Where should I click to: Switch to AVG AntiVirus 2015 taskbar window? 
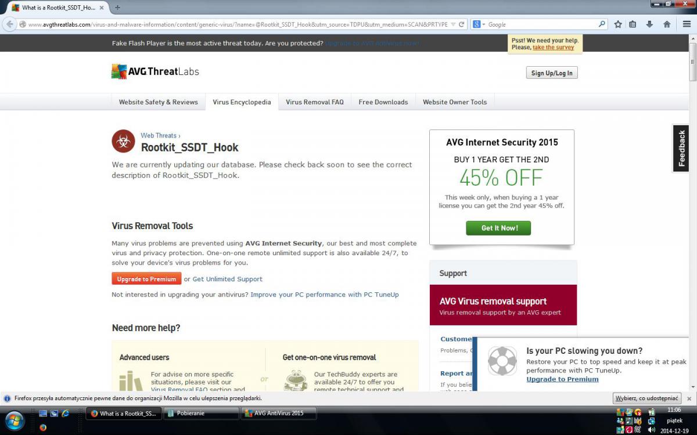click(279, 414)
